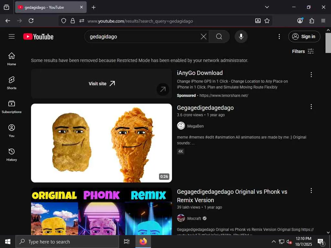Click the round arrow icon on ad card
The height and width of the screenshot is (248, 331).
pos(163,89)
